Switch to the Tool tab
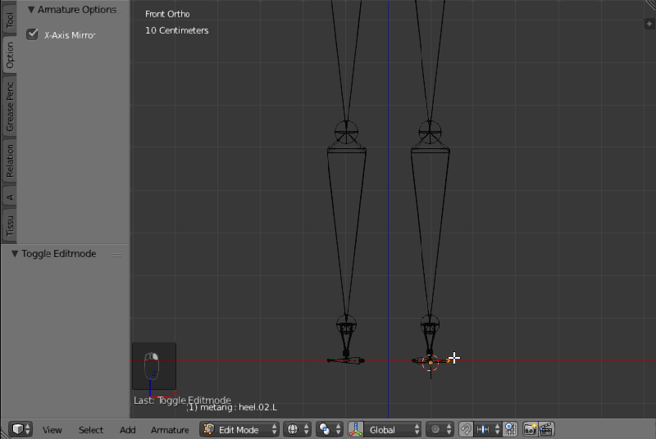Image resolution: width=656 pixels, height=439 pixels. 10,20
